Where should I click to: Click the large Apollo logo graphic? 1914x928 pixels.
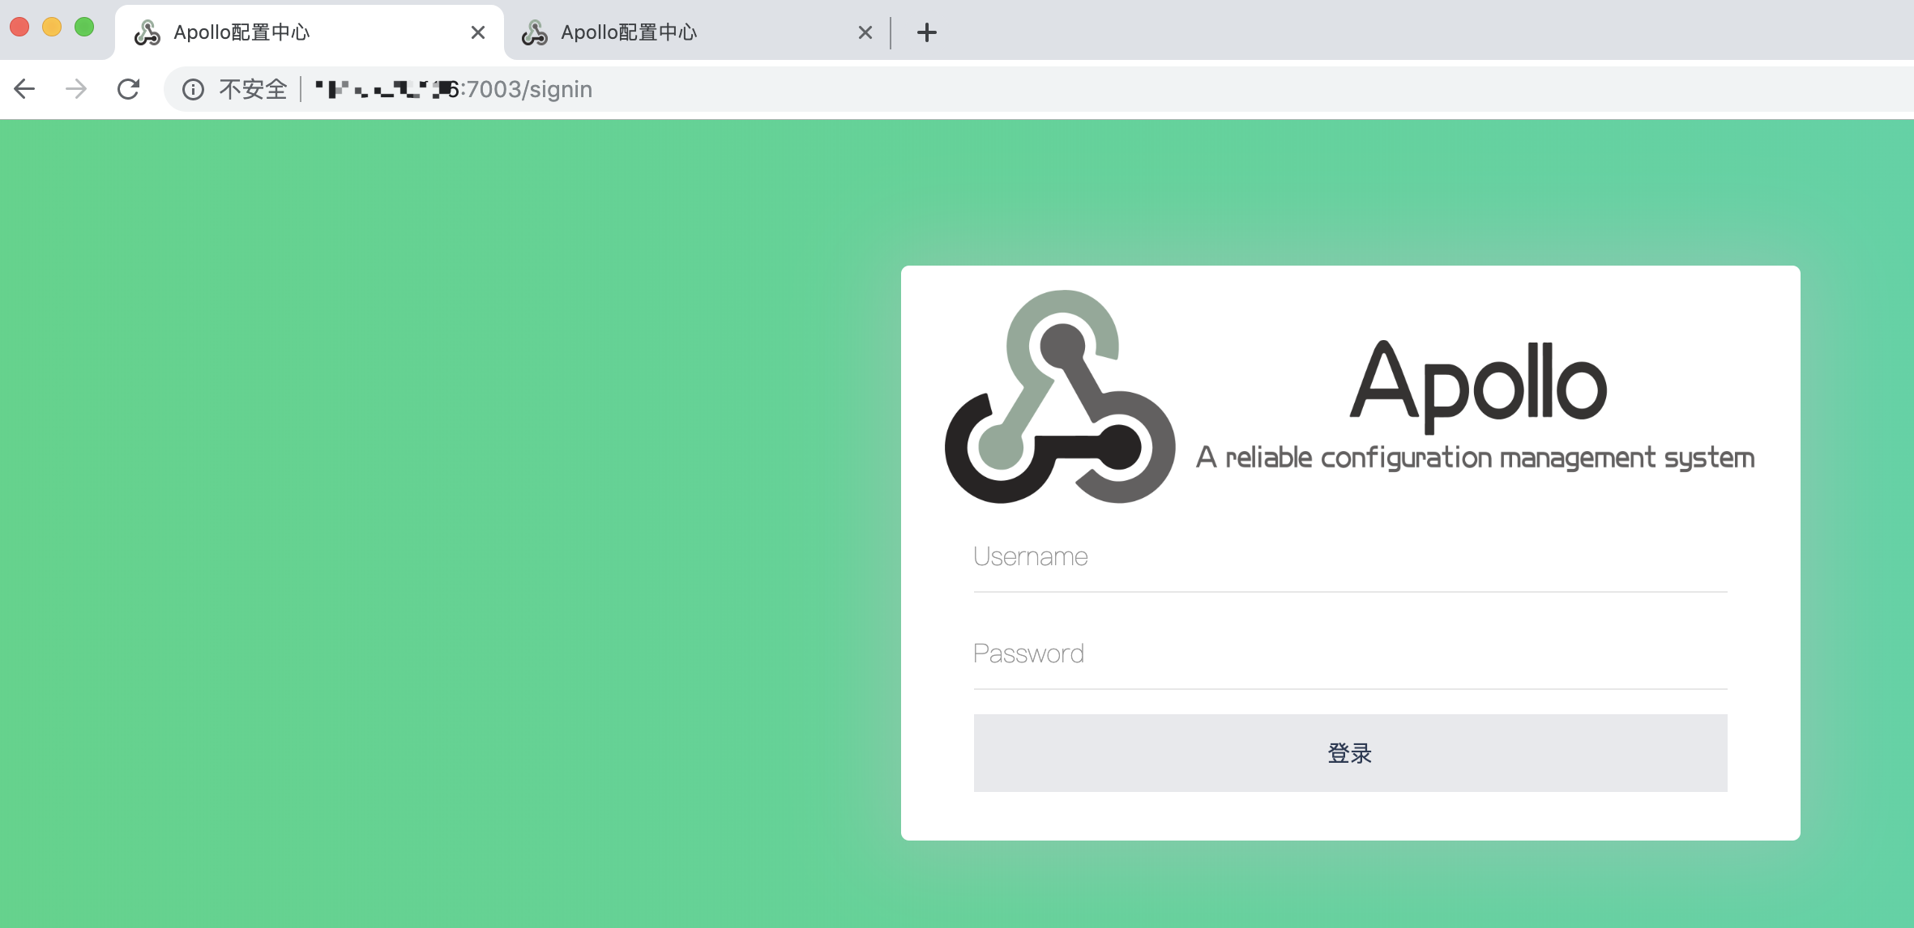(x=1060, y=397)
